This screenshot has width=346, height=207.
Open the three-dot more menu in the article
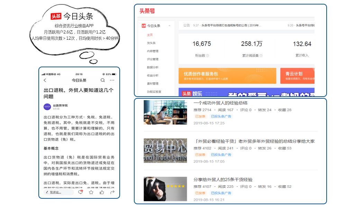[x=112, y=80]
